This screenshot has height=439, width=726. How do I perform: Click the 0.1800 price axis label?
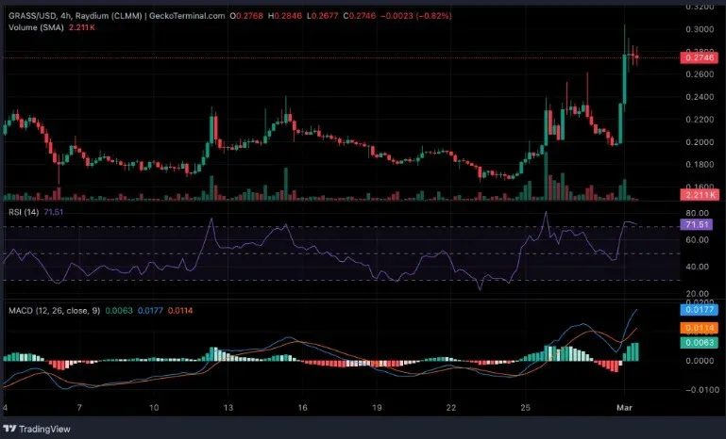click(x=700, y=165)
